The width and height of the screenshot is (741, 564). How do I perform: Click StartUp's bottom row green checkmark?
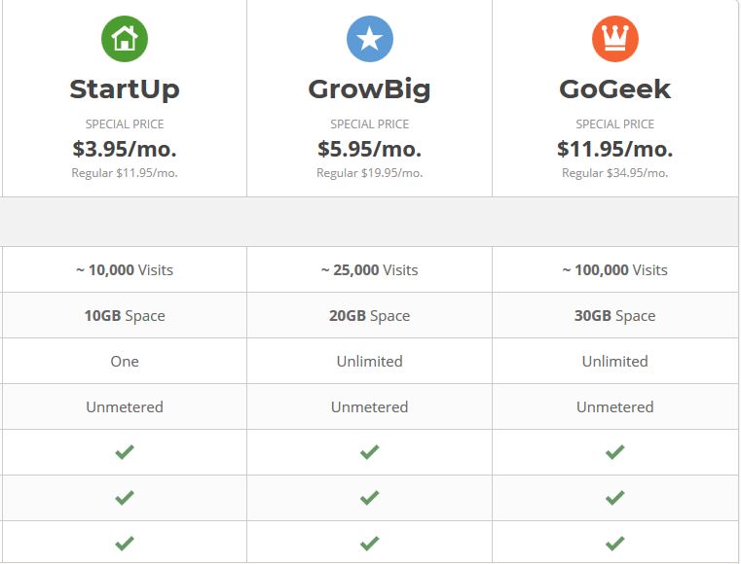click(x=125, y=544)
